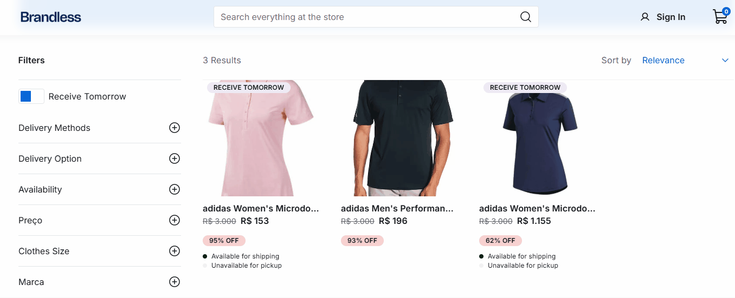Open the R$ 1.155 adidas Women's product title
735x298 pixels.
tap(537, 208)
